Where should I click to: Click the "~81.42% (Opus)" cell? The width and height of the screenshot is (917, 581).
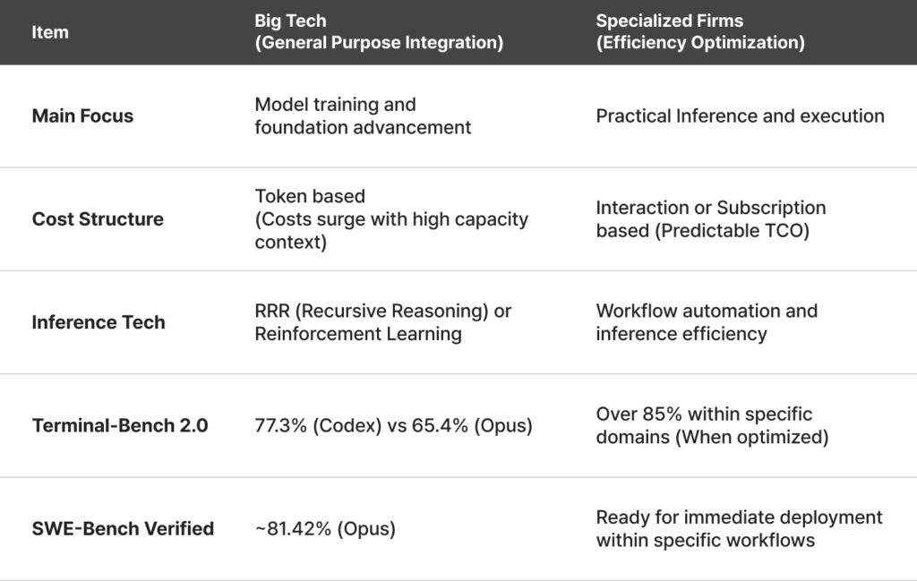point(325,528)
